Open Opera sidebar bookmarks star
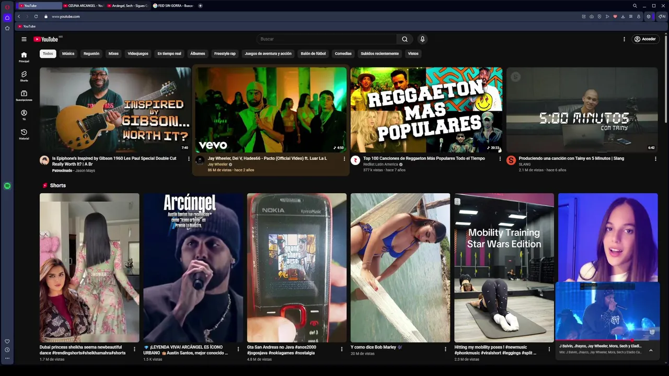This screenshot has height=376, width=669. (x=7, y=28)
